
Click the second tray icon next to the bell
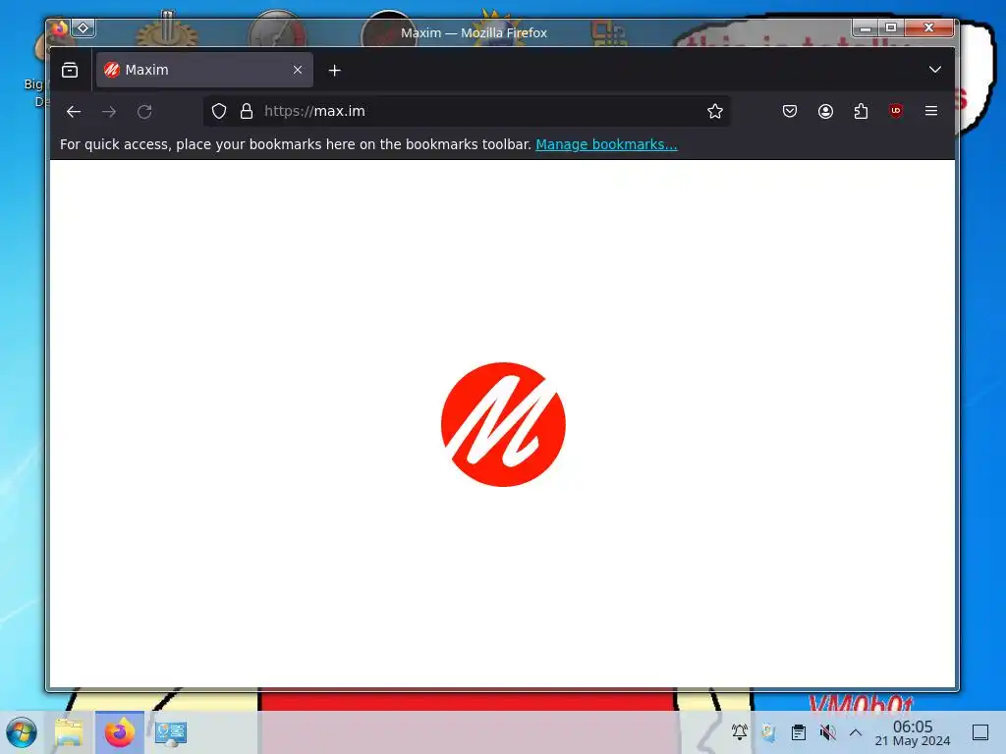768,731
